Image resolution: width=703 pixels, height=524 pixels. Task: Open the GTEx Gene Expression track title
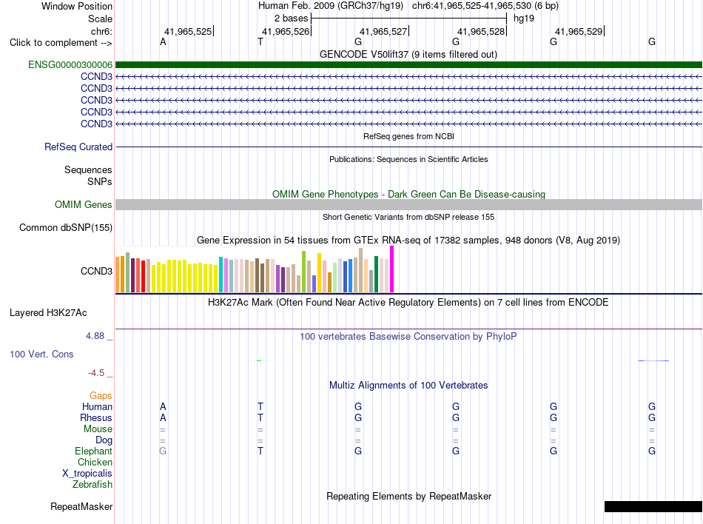[x=408, y=241]
